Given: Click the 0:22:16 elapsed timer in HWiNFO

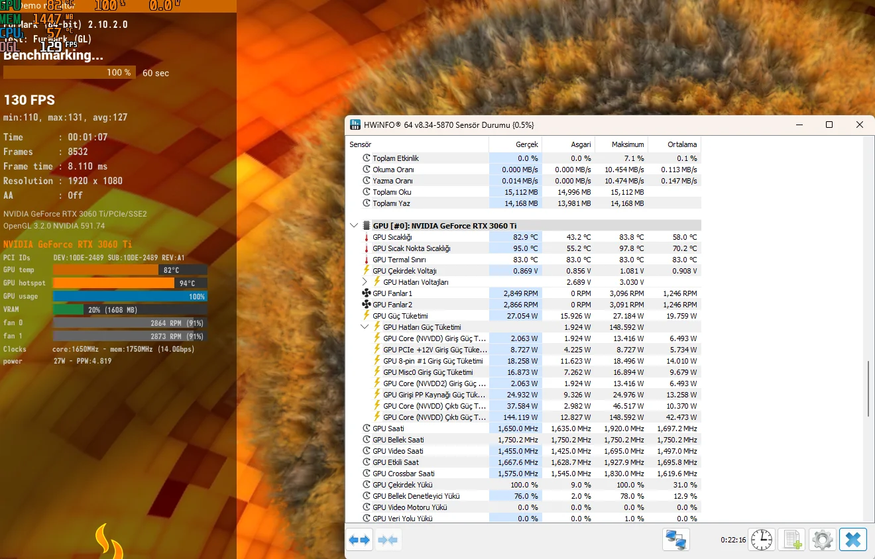Looking at the screenshot, I should coord(733,540).
